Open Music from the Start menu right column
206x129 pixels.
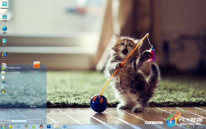tap(32, 84)
